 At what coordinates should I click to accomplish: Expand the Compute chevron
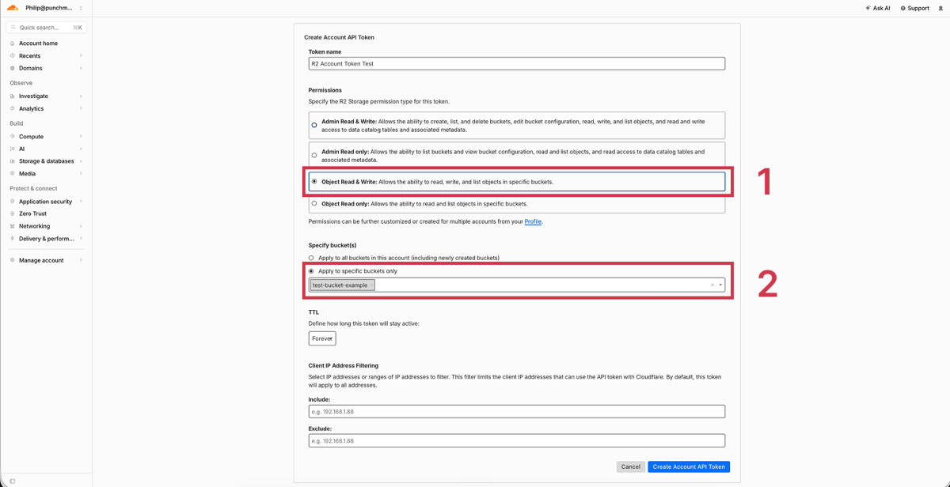pos(81,137)
